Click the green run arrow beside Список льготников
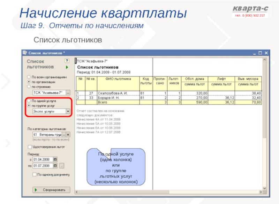 pos(67,67)
